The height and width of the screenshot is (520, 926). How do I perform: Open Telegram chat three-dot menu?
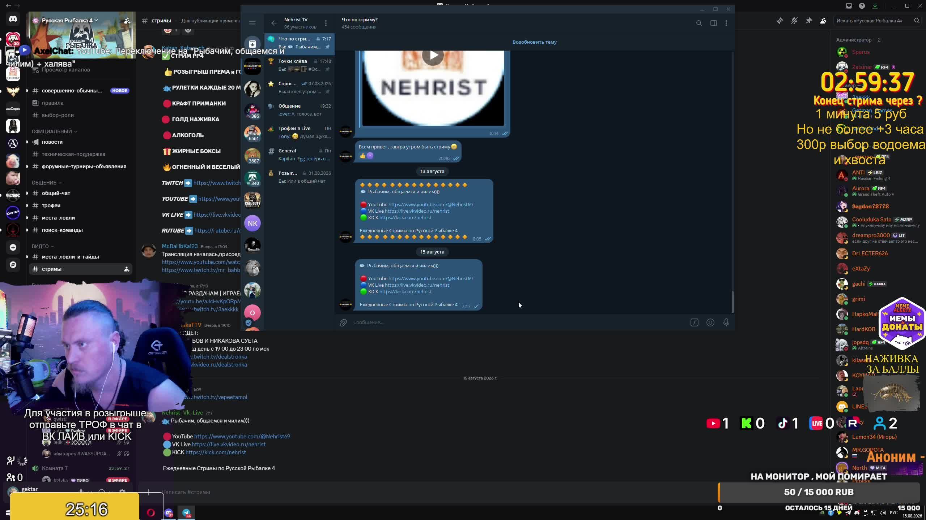pyautogui.click(x=726, y=23)
